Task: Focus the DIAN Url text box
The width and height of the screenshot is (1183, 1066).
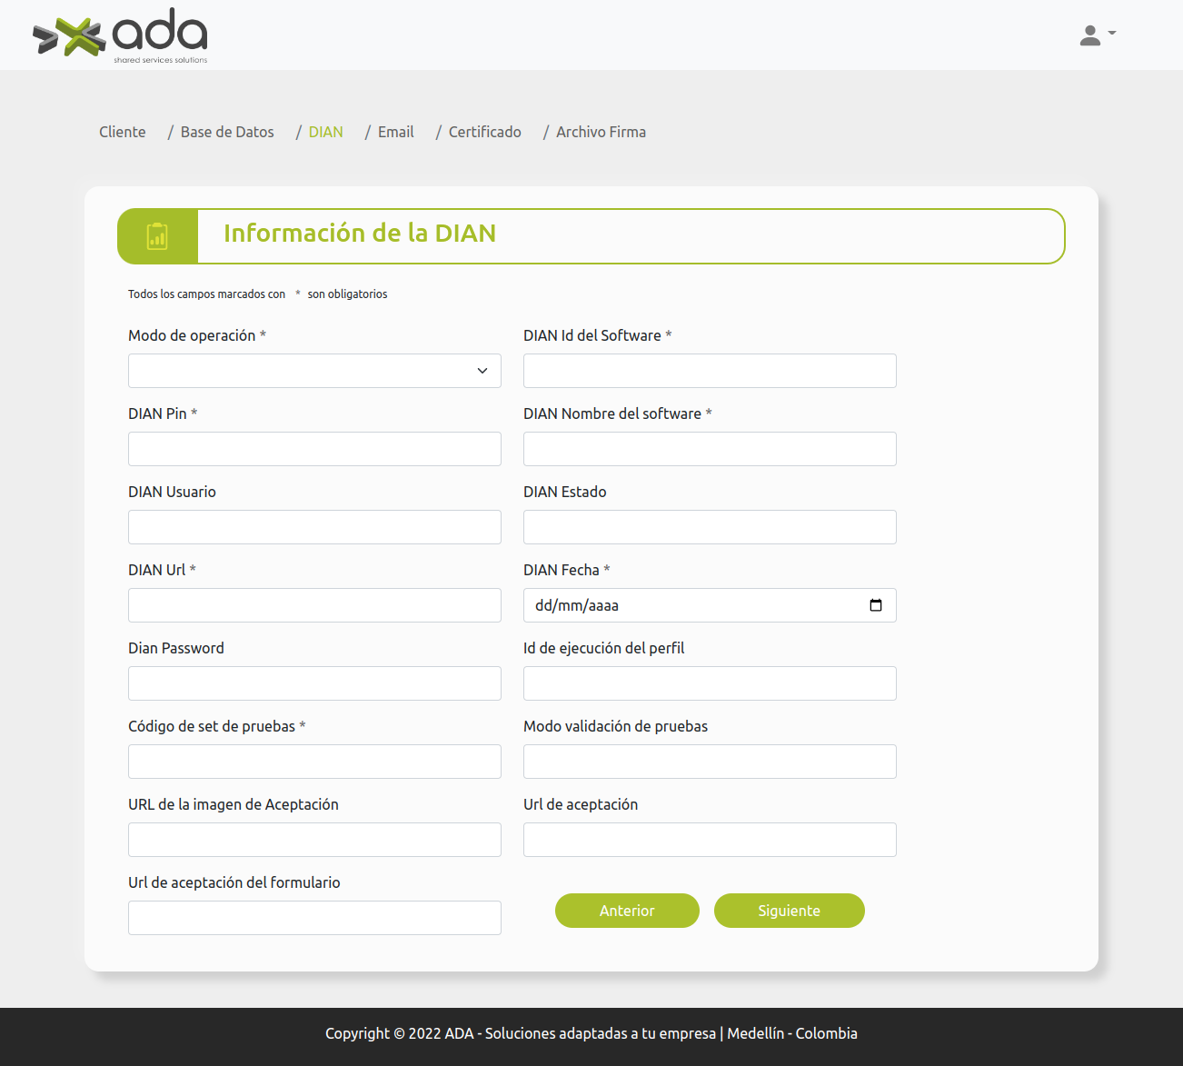Action: click(314, 605)
